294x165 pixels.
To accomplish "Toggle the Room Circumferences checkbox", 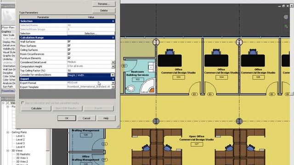I will coord(69,54).
